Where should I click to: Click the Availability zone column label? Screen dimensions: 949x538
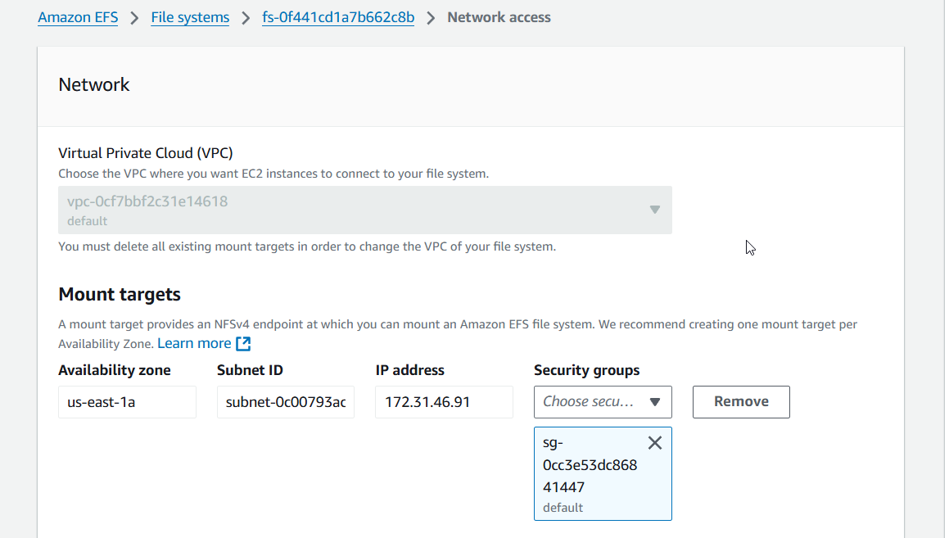pos(115,370)
